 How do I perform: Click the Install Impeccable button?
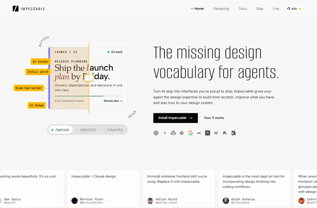click(176, 118)
